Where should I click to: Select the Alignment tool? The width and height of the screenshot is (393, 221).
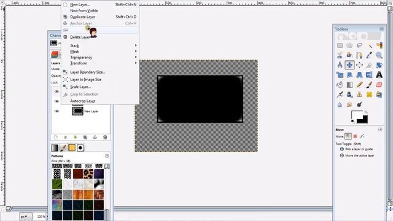pos(359,65)
